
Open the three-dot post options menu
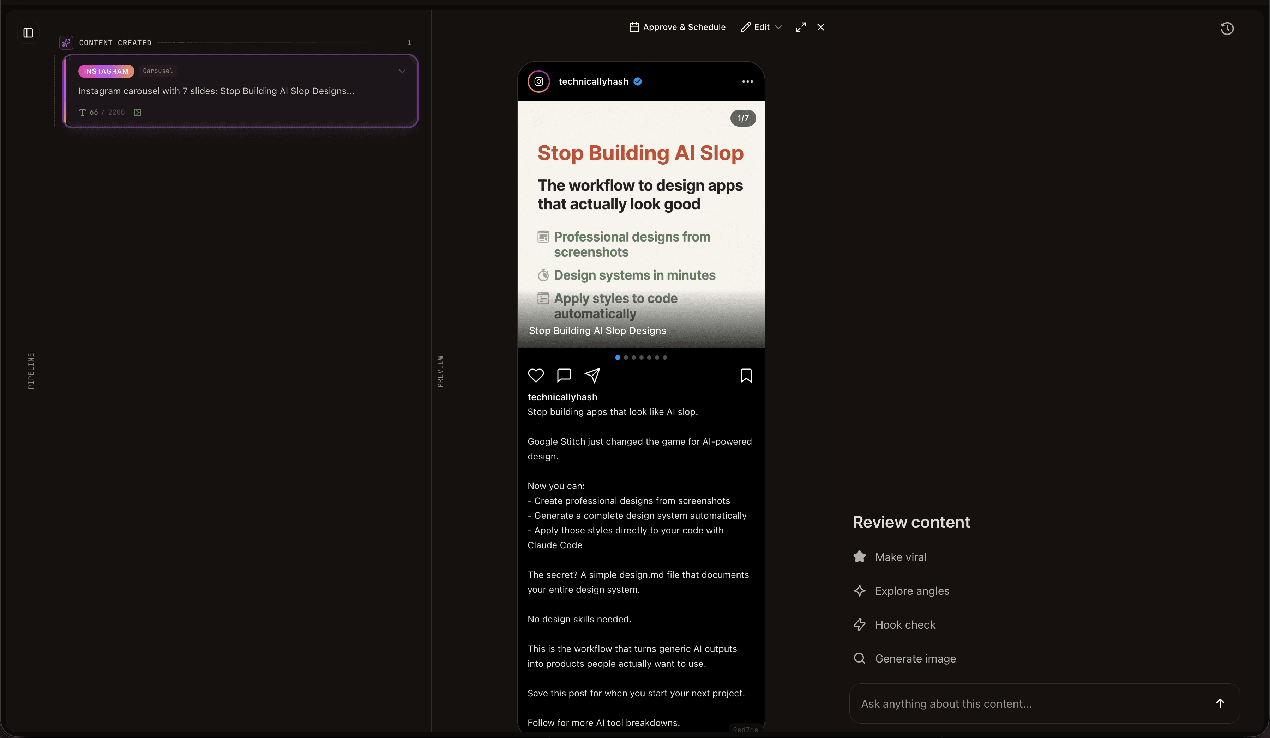pos(747,81)
